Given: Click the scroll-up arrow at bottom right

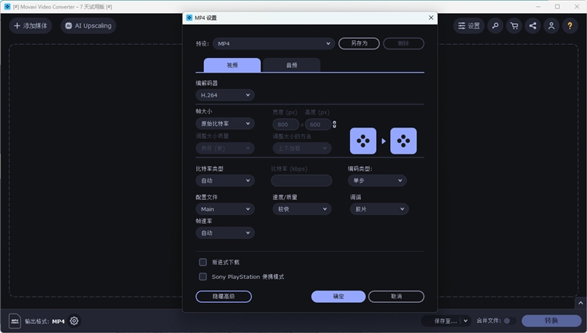Looking at the screenshot, I should 581,303.
